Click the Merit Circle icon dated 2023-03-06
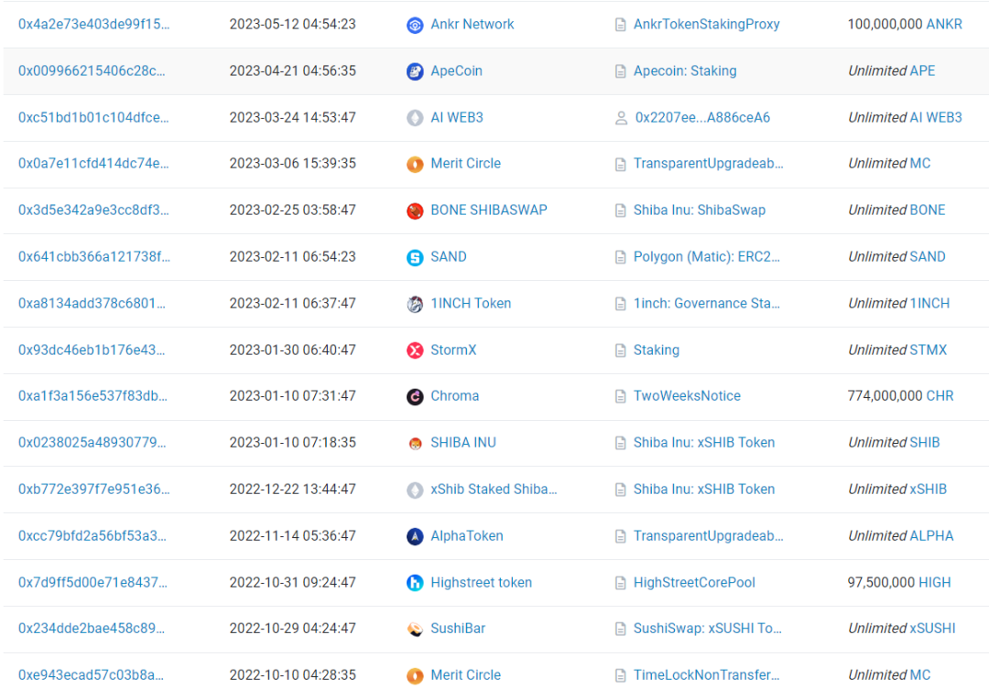Viewport: 989px width, 689px height. coord(415,165)
